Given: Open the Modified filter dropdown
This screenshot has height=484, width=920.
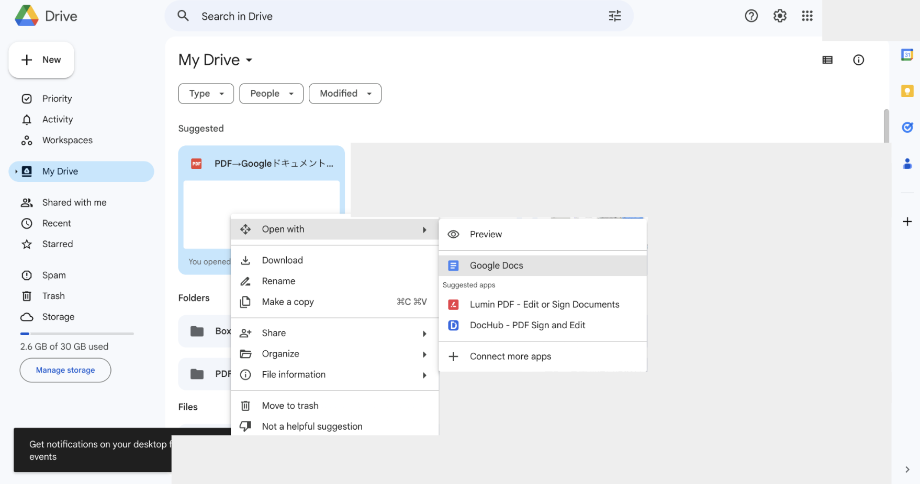Looking at the screenshot, I should (x=345, y=94).
